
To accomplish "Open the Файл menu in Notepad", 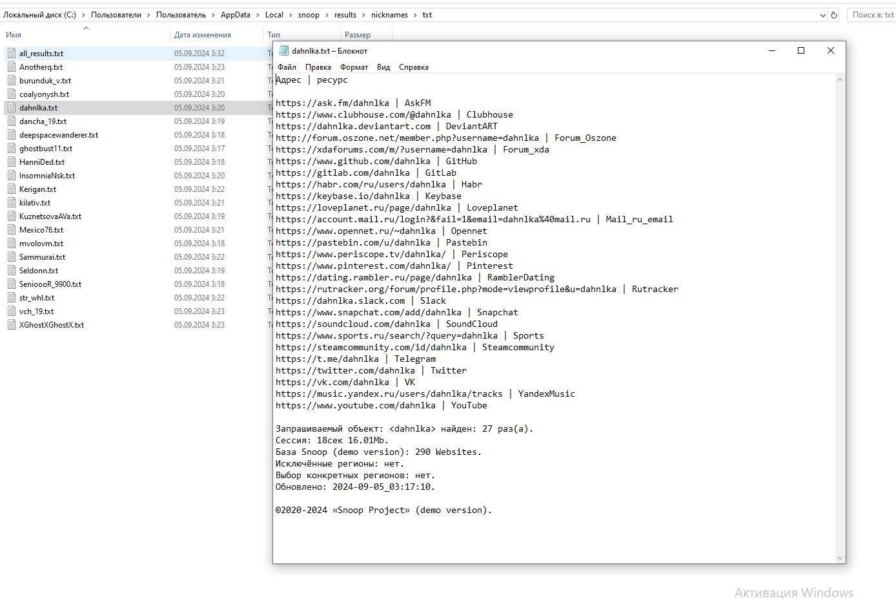I will [287, 67].
